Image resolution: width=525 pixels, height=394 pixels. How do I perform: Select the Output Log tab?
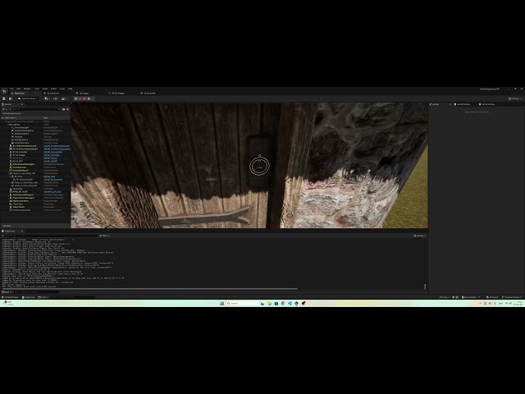[9, 231]
